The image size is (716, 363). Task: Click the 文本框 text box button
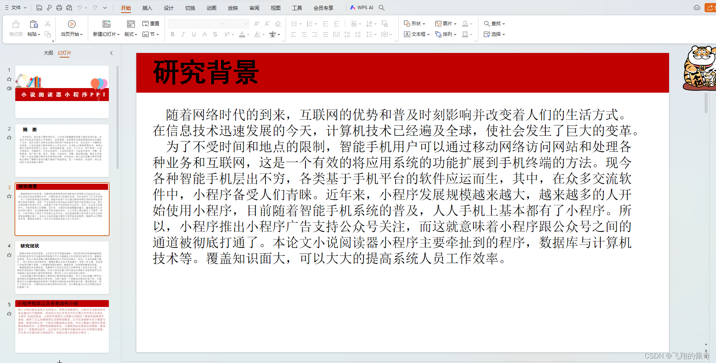click(x=417, y=34)
